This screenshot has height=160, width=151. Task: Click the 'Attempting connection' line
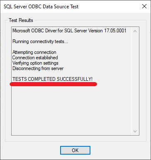coord(34,52)
